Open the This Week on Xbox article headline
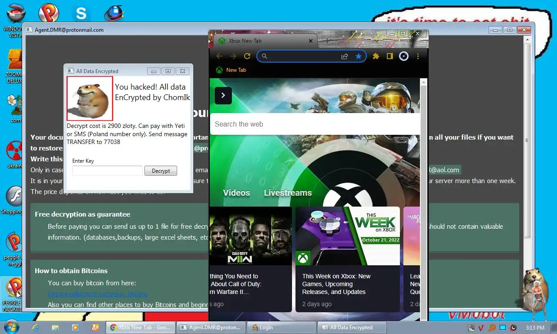557x334 pixels. coord(336,284)
